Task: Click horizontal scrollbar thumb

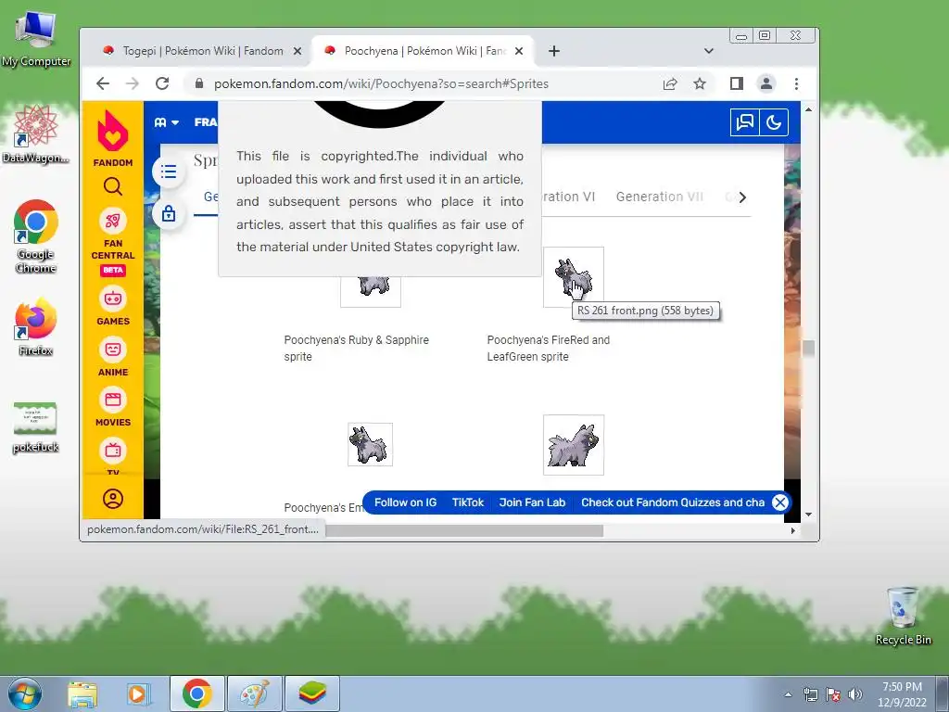Action: pos(463,530)
